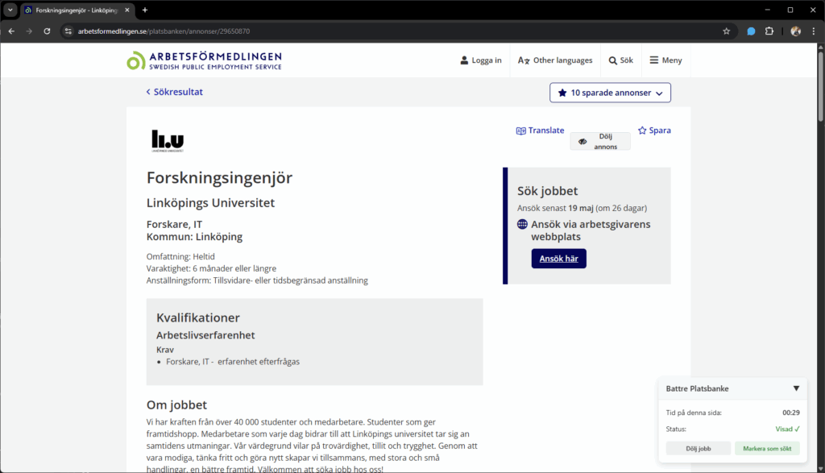The width and height of the screenshot is (825, 473).
Task: Click Dölj jobb in Battre Platsbanke
Action: 699,448
